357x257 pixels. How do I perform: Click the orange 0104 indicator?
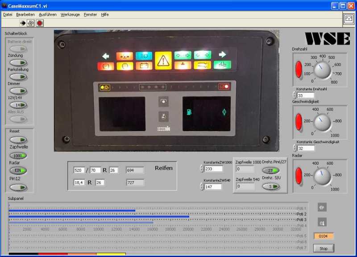tap(323, 236)
